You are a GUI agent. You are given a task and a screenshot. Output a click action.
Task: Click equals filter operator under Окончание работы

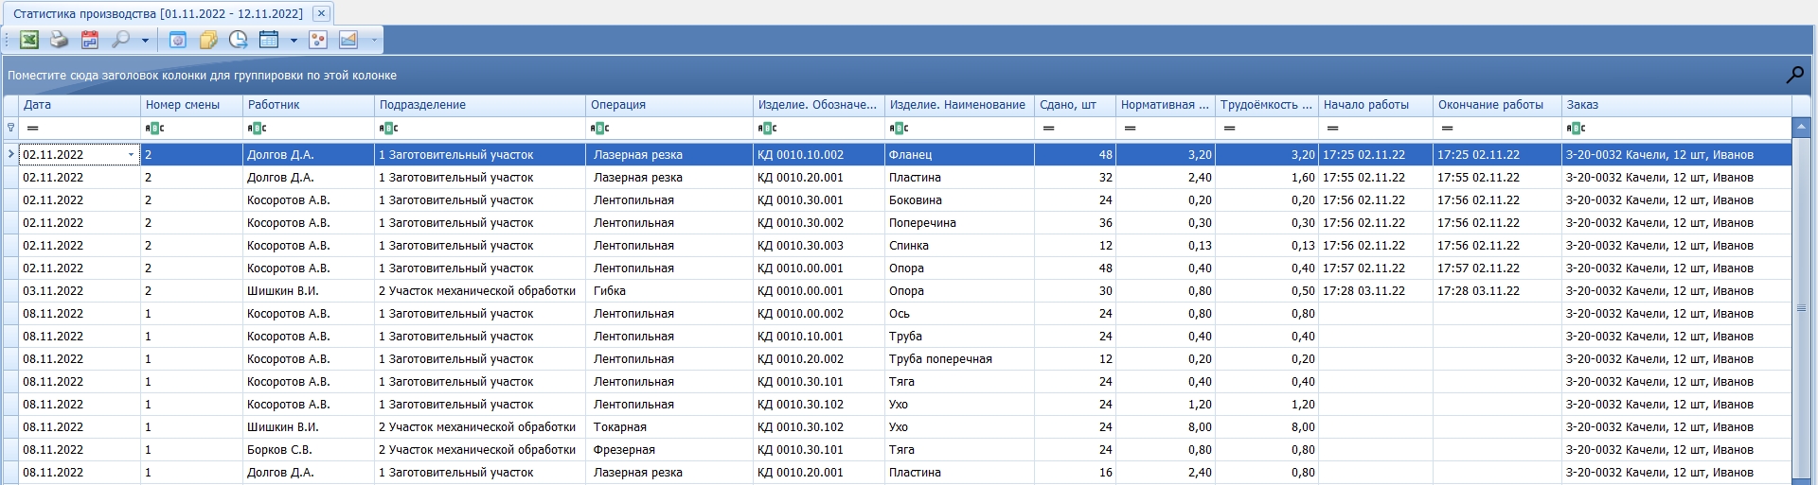[1447, 128]
